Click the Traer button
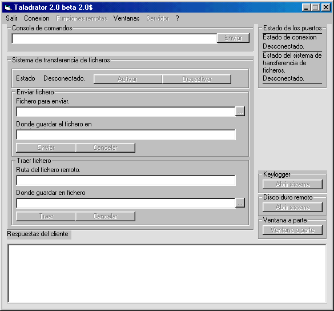334x311 pixels. click(x=46, y=216)
